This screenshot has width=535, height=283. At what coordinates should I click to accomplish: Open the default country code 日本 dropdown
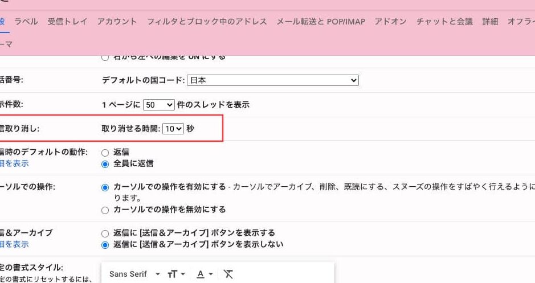click(272, 81)
